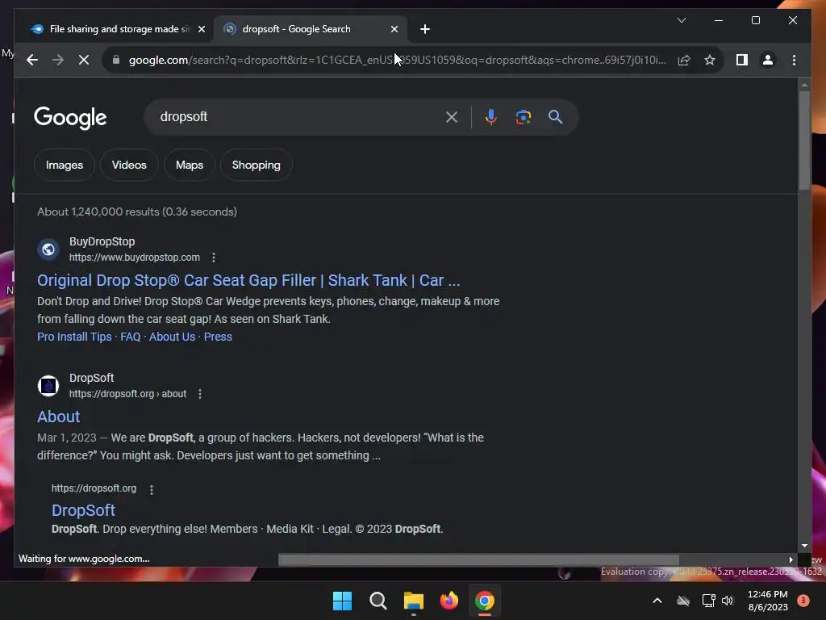The width and height of the screenshot is (826, 620).
Task: Click the Google logo
Action: pyautogui.click(x=70, y=118)
